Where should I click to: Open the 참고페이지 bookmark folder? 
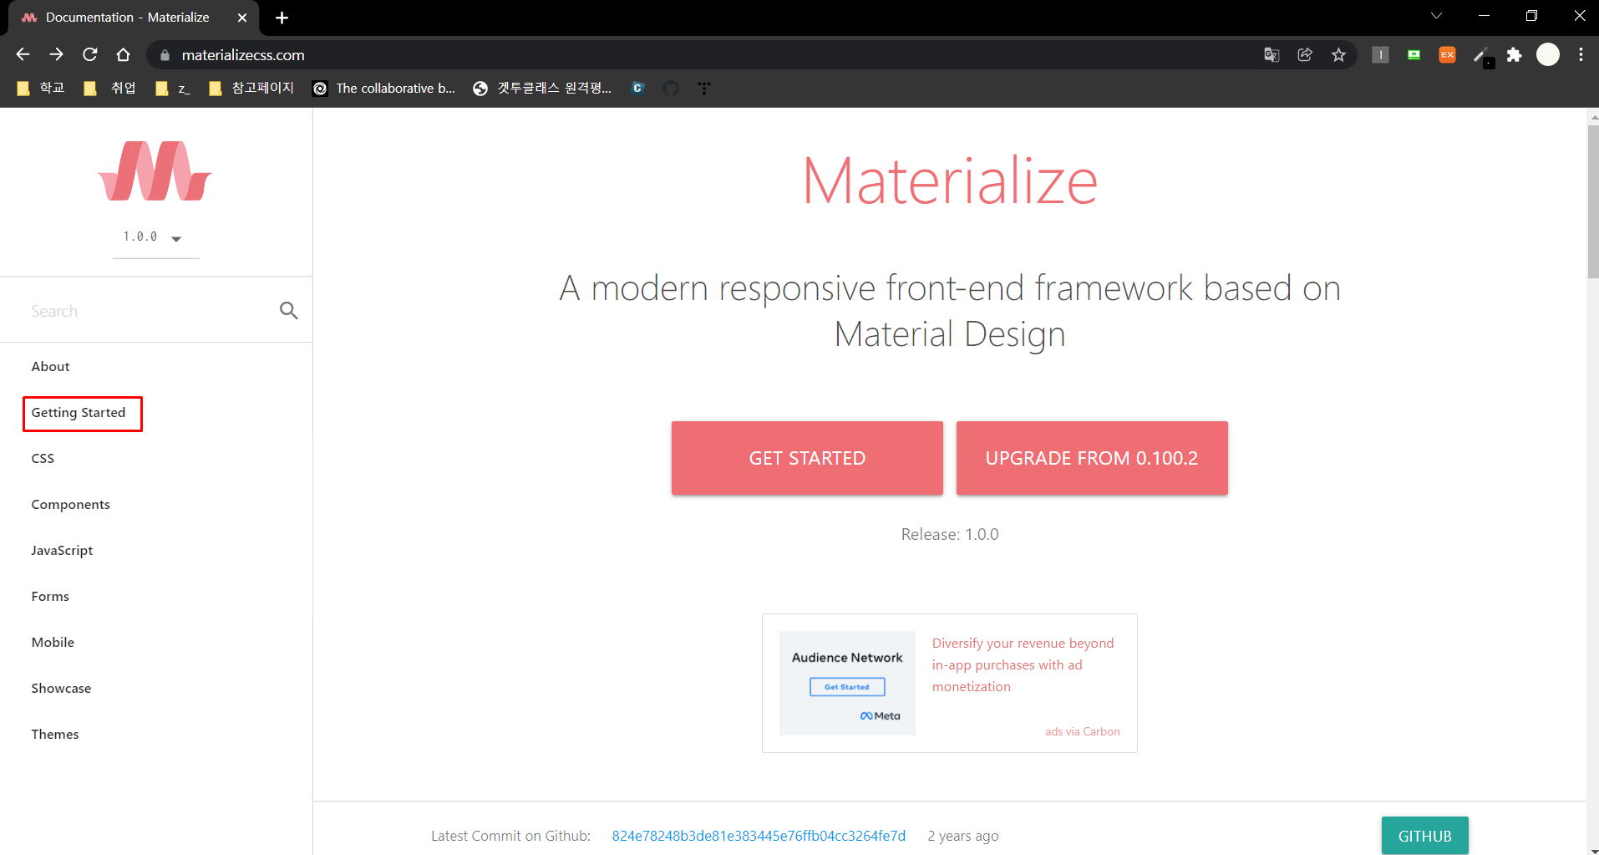[x=251, y=89]
